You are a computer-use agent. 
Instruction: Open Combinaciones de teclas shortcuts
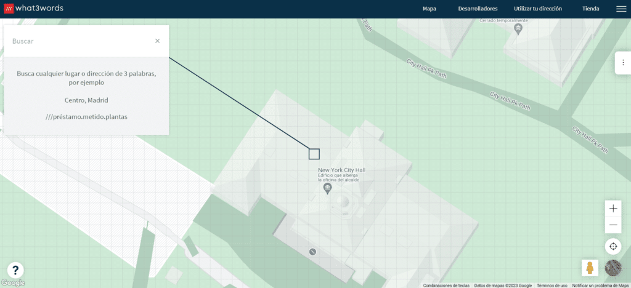point(446,286)
